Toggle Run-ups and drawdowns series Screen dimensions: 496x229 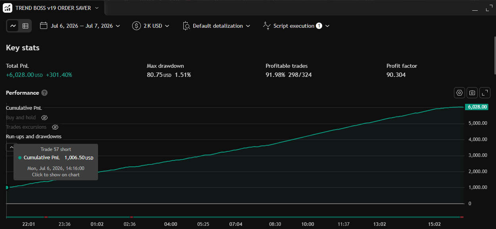[x=34, y=136]
